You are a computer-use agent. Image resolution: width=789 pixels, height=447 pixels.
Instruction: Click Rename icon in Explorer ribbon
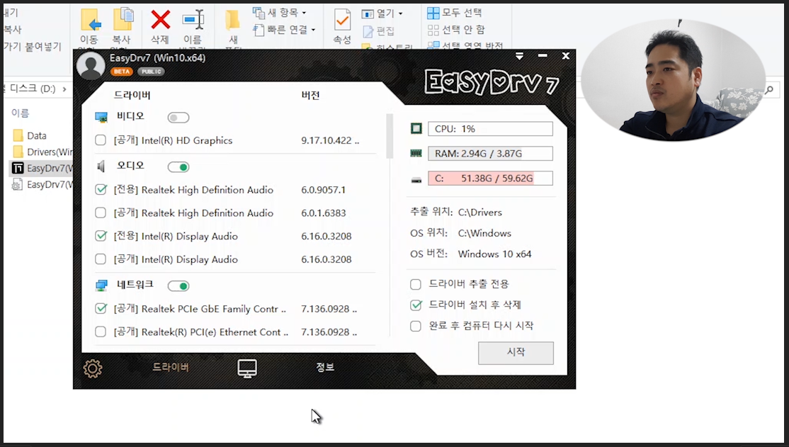pyautogui.click(x=193, y=20)
